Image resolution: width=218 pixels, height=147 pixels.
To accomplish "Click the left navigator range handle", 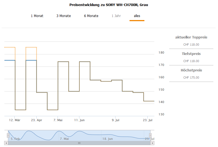I will click(8, 135).
